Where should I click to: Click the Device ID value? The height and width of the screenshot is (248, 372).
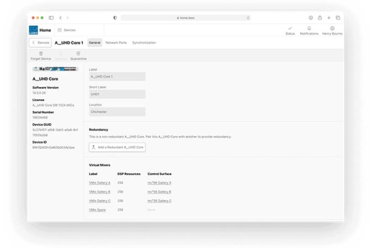[54, 147]
